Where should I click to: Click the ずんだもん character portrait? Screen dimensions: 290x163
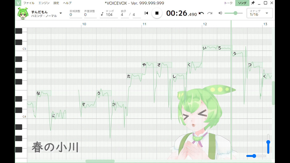coord(23,14)
